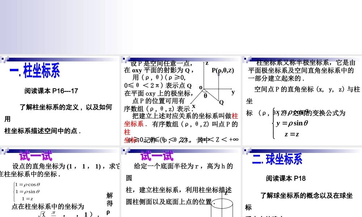Click the text 点在柱坐标系中的坐标为
The image size is (362, 217).
(48, 207)
